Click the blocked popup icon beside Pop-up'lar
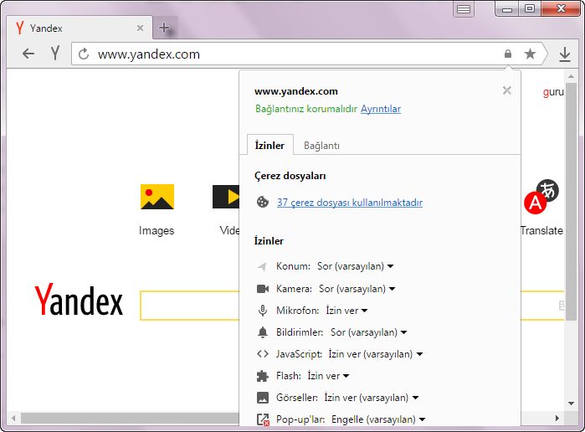 point(263,419)
